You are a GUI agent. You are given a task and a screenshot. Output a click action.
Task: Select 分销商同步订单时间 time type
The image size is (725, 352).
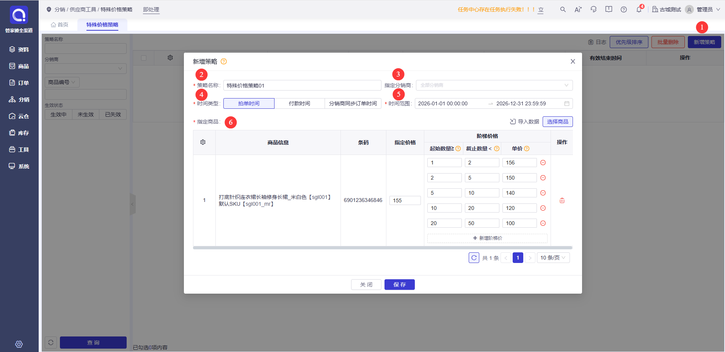point(353,103)
